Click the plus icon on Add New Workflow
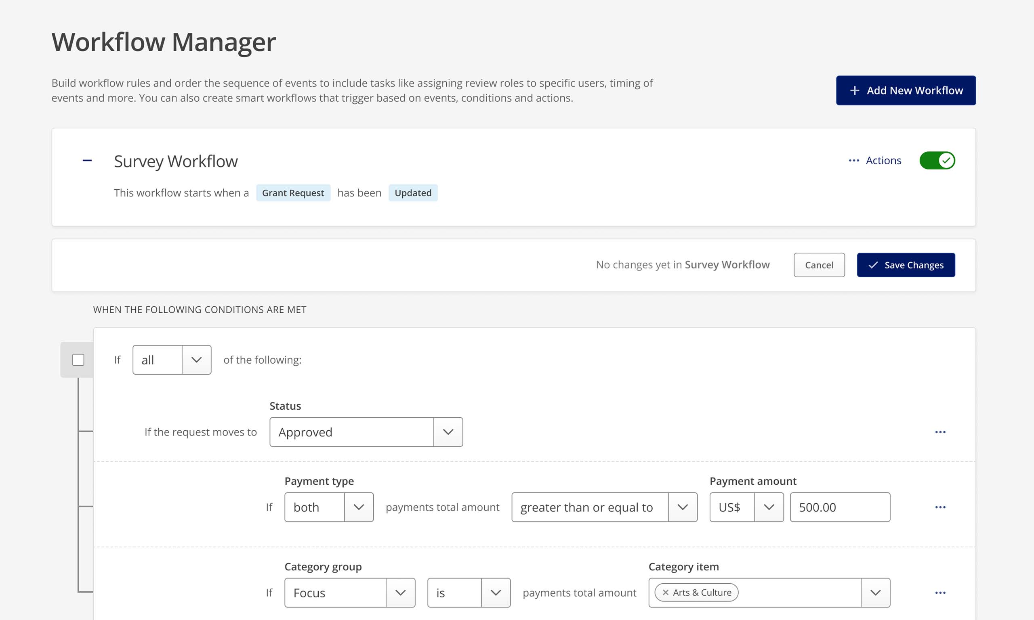The height and width of the screenshot is (620, 1034). [854, 90]
